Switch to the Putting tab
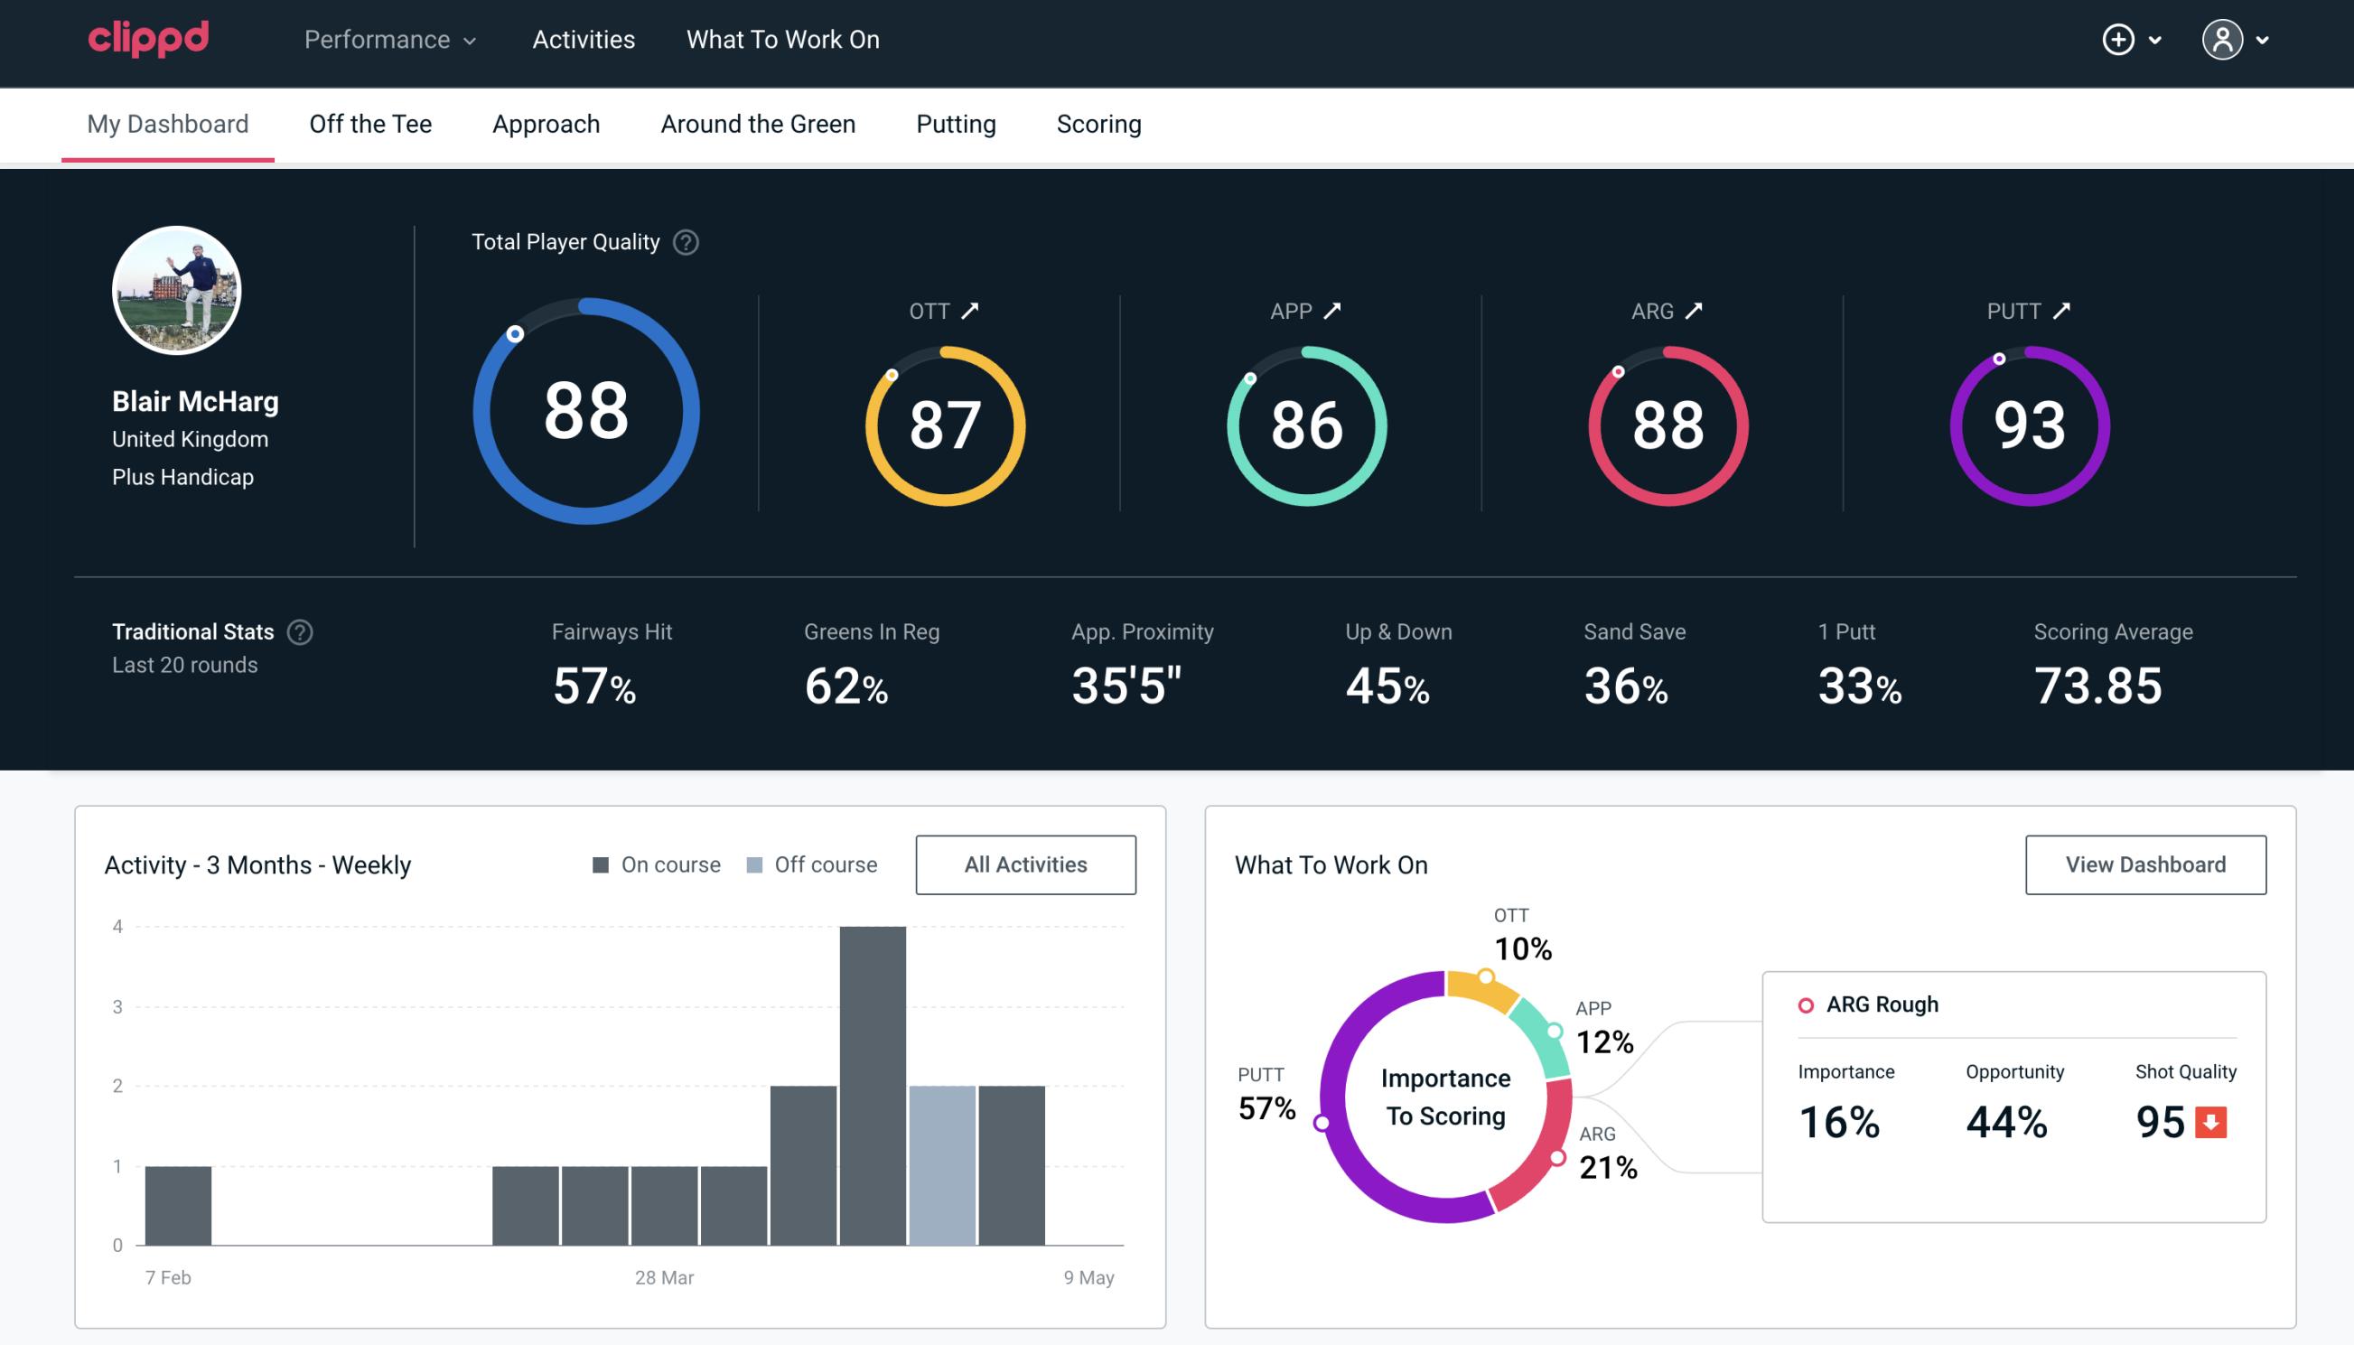The height and width of the screenshot is (1345, 2354). pos(954,125)
